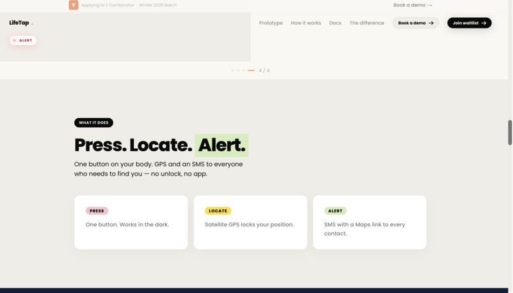Select the active fourth slide indicator
The height and width of the screenshot is (293, 513).
(251, 70)
